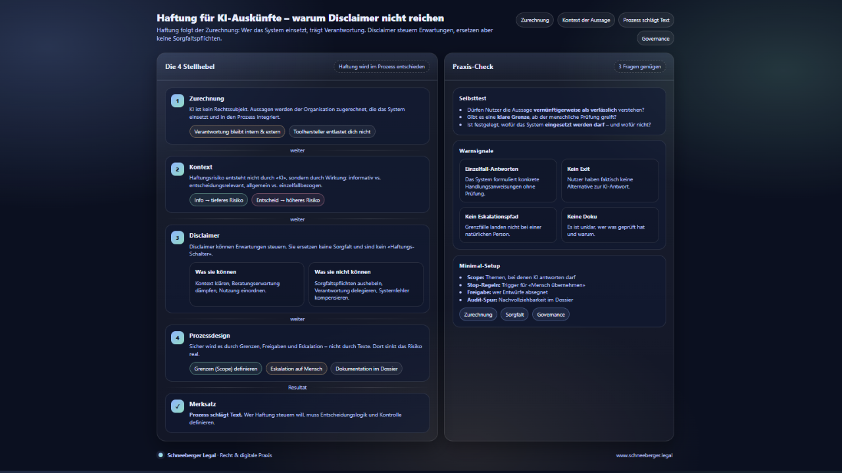Click the number 4 badge beside Prozessdesign

(x=178, y=338)
